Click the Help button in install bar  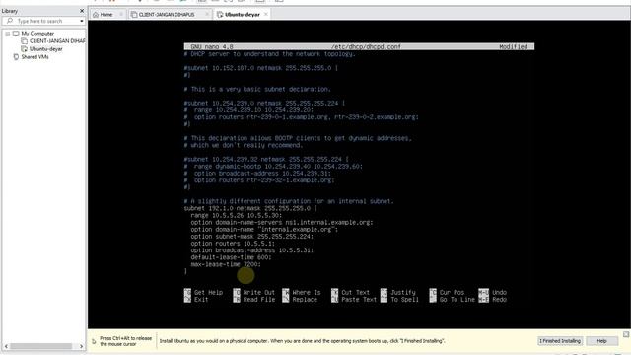click(x=601, y=341)
